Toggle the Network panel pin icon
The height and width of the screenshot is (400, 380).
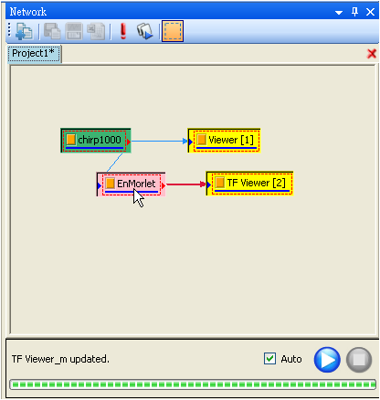(x=354, y=12)
